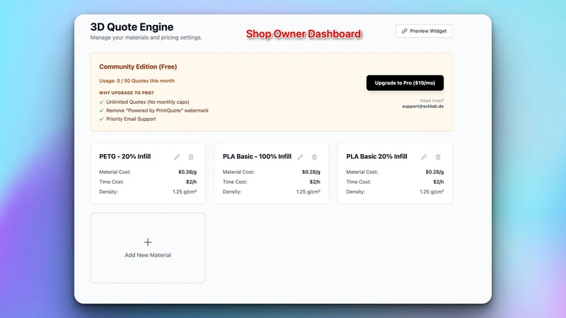Screen dimensions: 566x318
Task: Click Usage: 0 / 50 Quotes this month
Action: [x=137, y=81]
